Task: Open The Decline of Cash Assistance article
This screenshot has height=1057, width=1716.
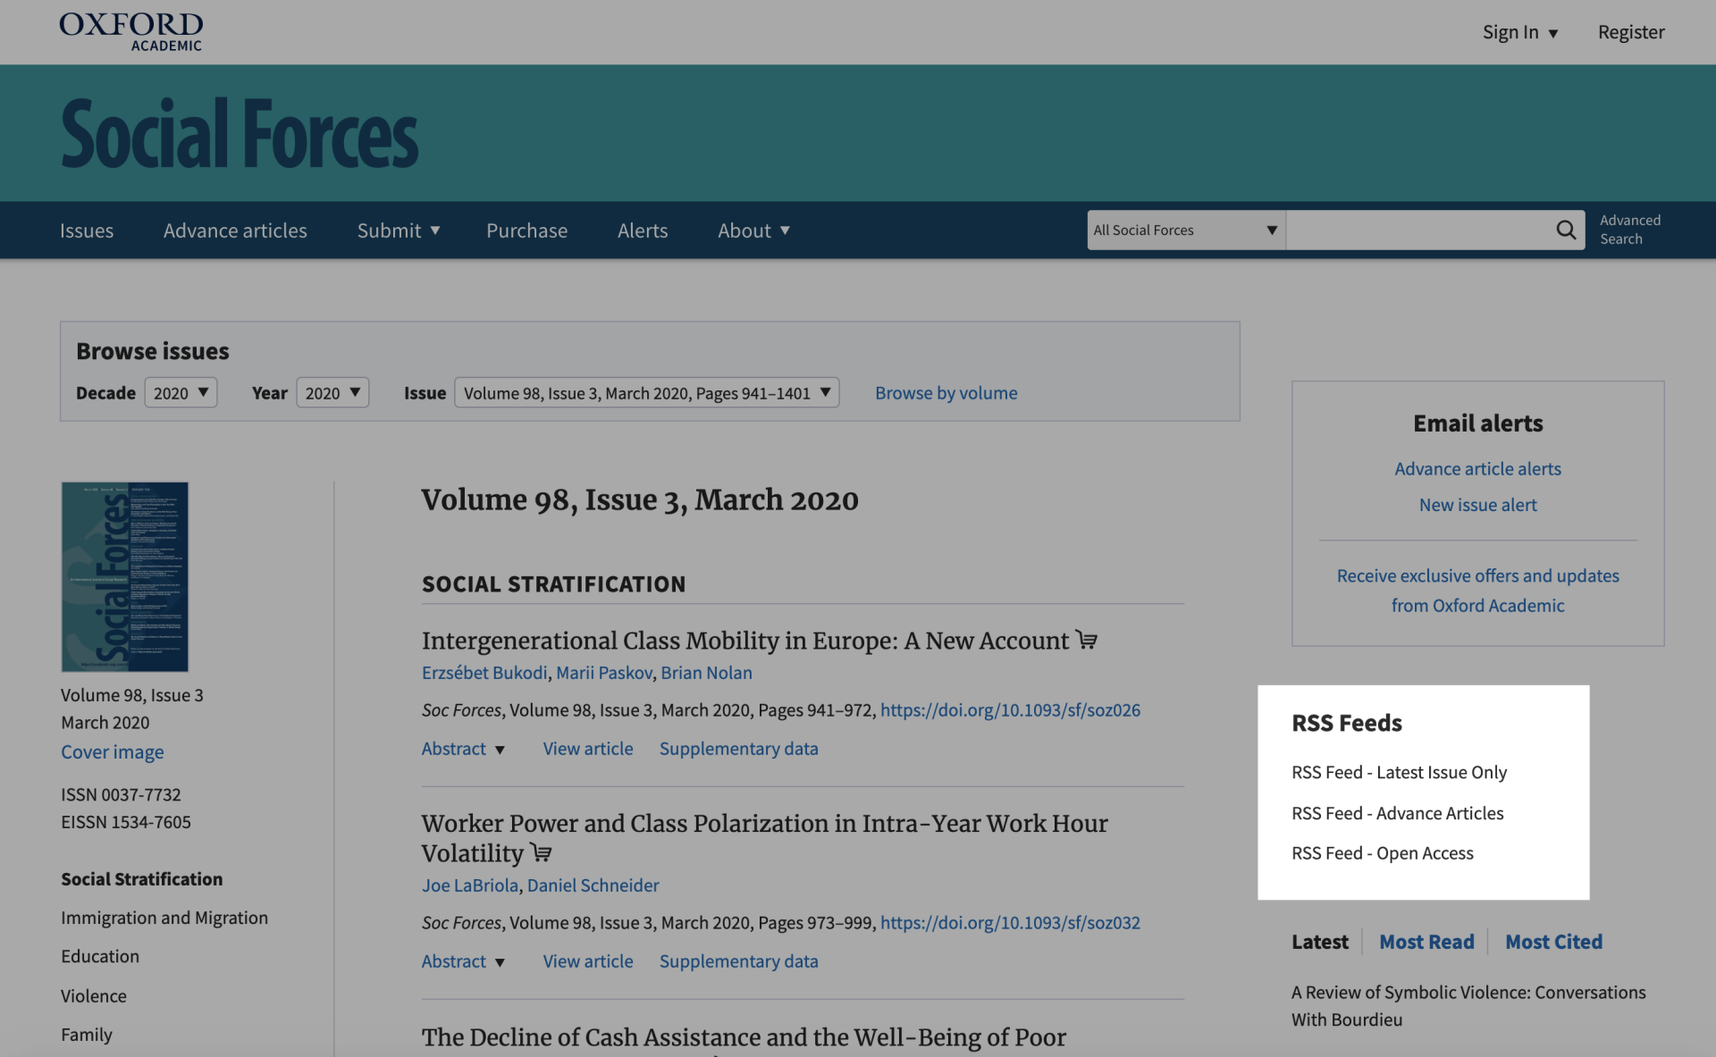Action: [x=744, y=1037]
